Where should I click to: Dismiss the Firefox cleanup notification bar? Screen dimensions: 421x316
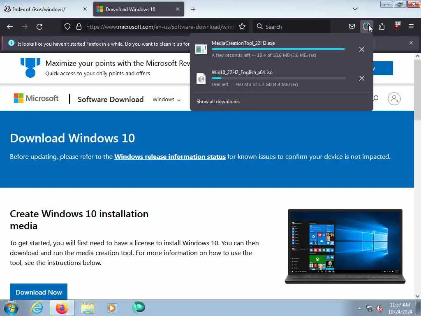click(x=411, y=43)
